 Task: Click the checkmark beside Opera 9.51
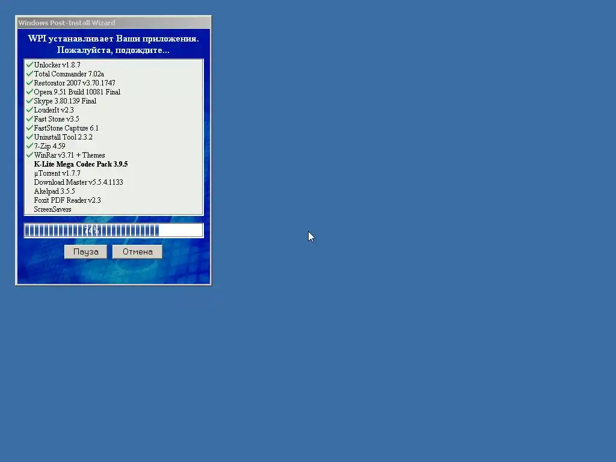click(x=29, y=91)
